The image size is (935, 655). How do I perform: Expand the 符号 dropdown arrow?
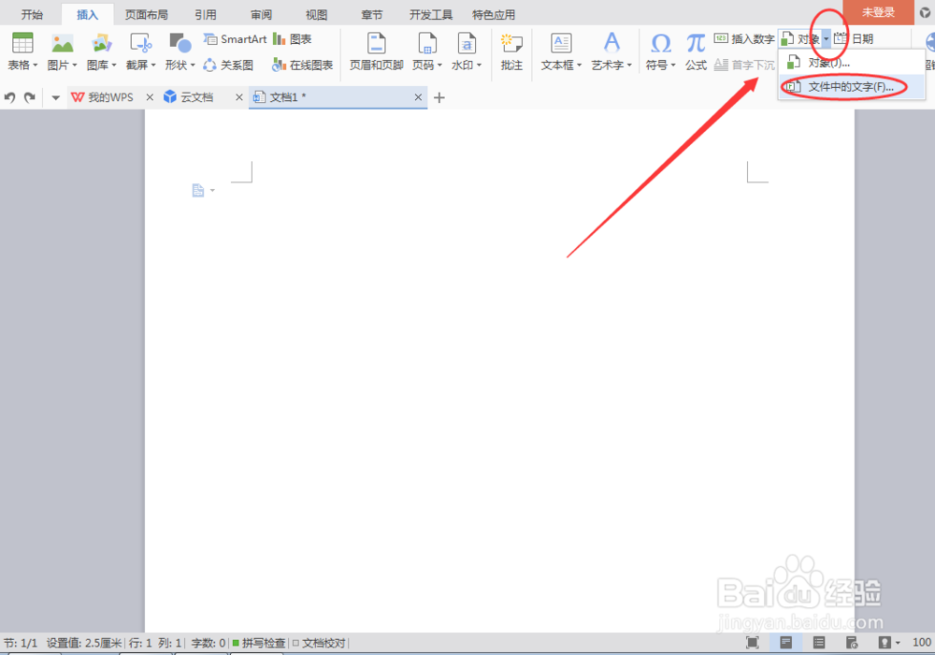pos(673,65)
